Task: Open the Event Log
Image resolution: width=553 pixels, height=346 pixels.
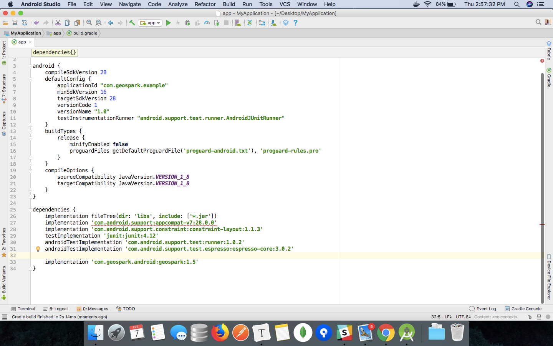Action: click(x=483, y=309)
